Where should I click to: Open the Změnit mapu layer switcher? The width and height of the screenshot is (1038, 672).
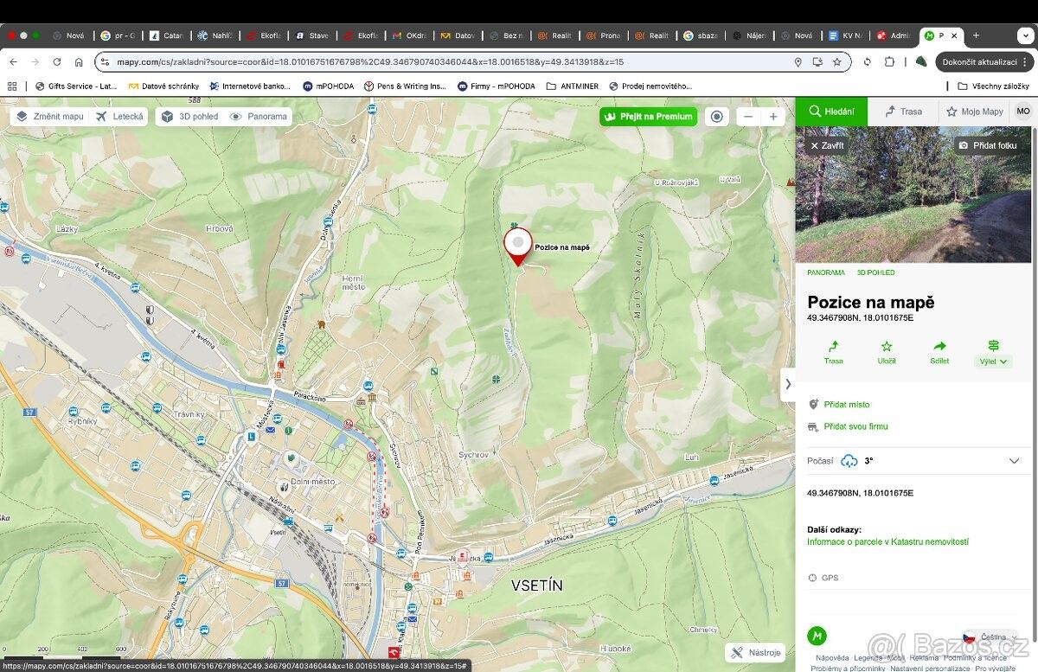coord(49,116)
